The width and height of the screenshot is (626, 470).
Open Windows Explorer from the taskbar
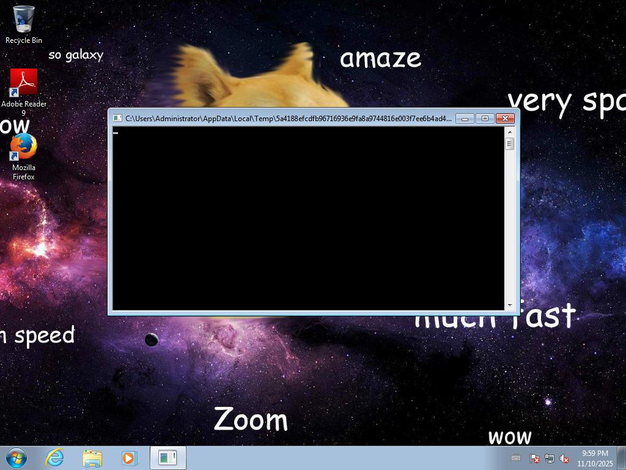coord(92,458)
